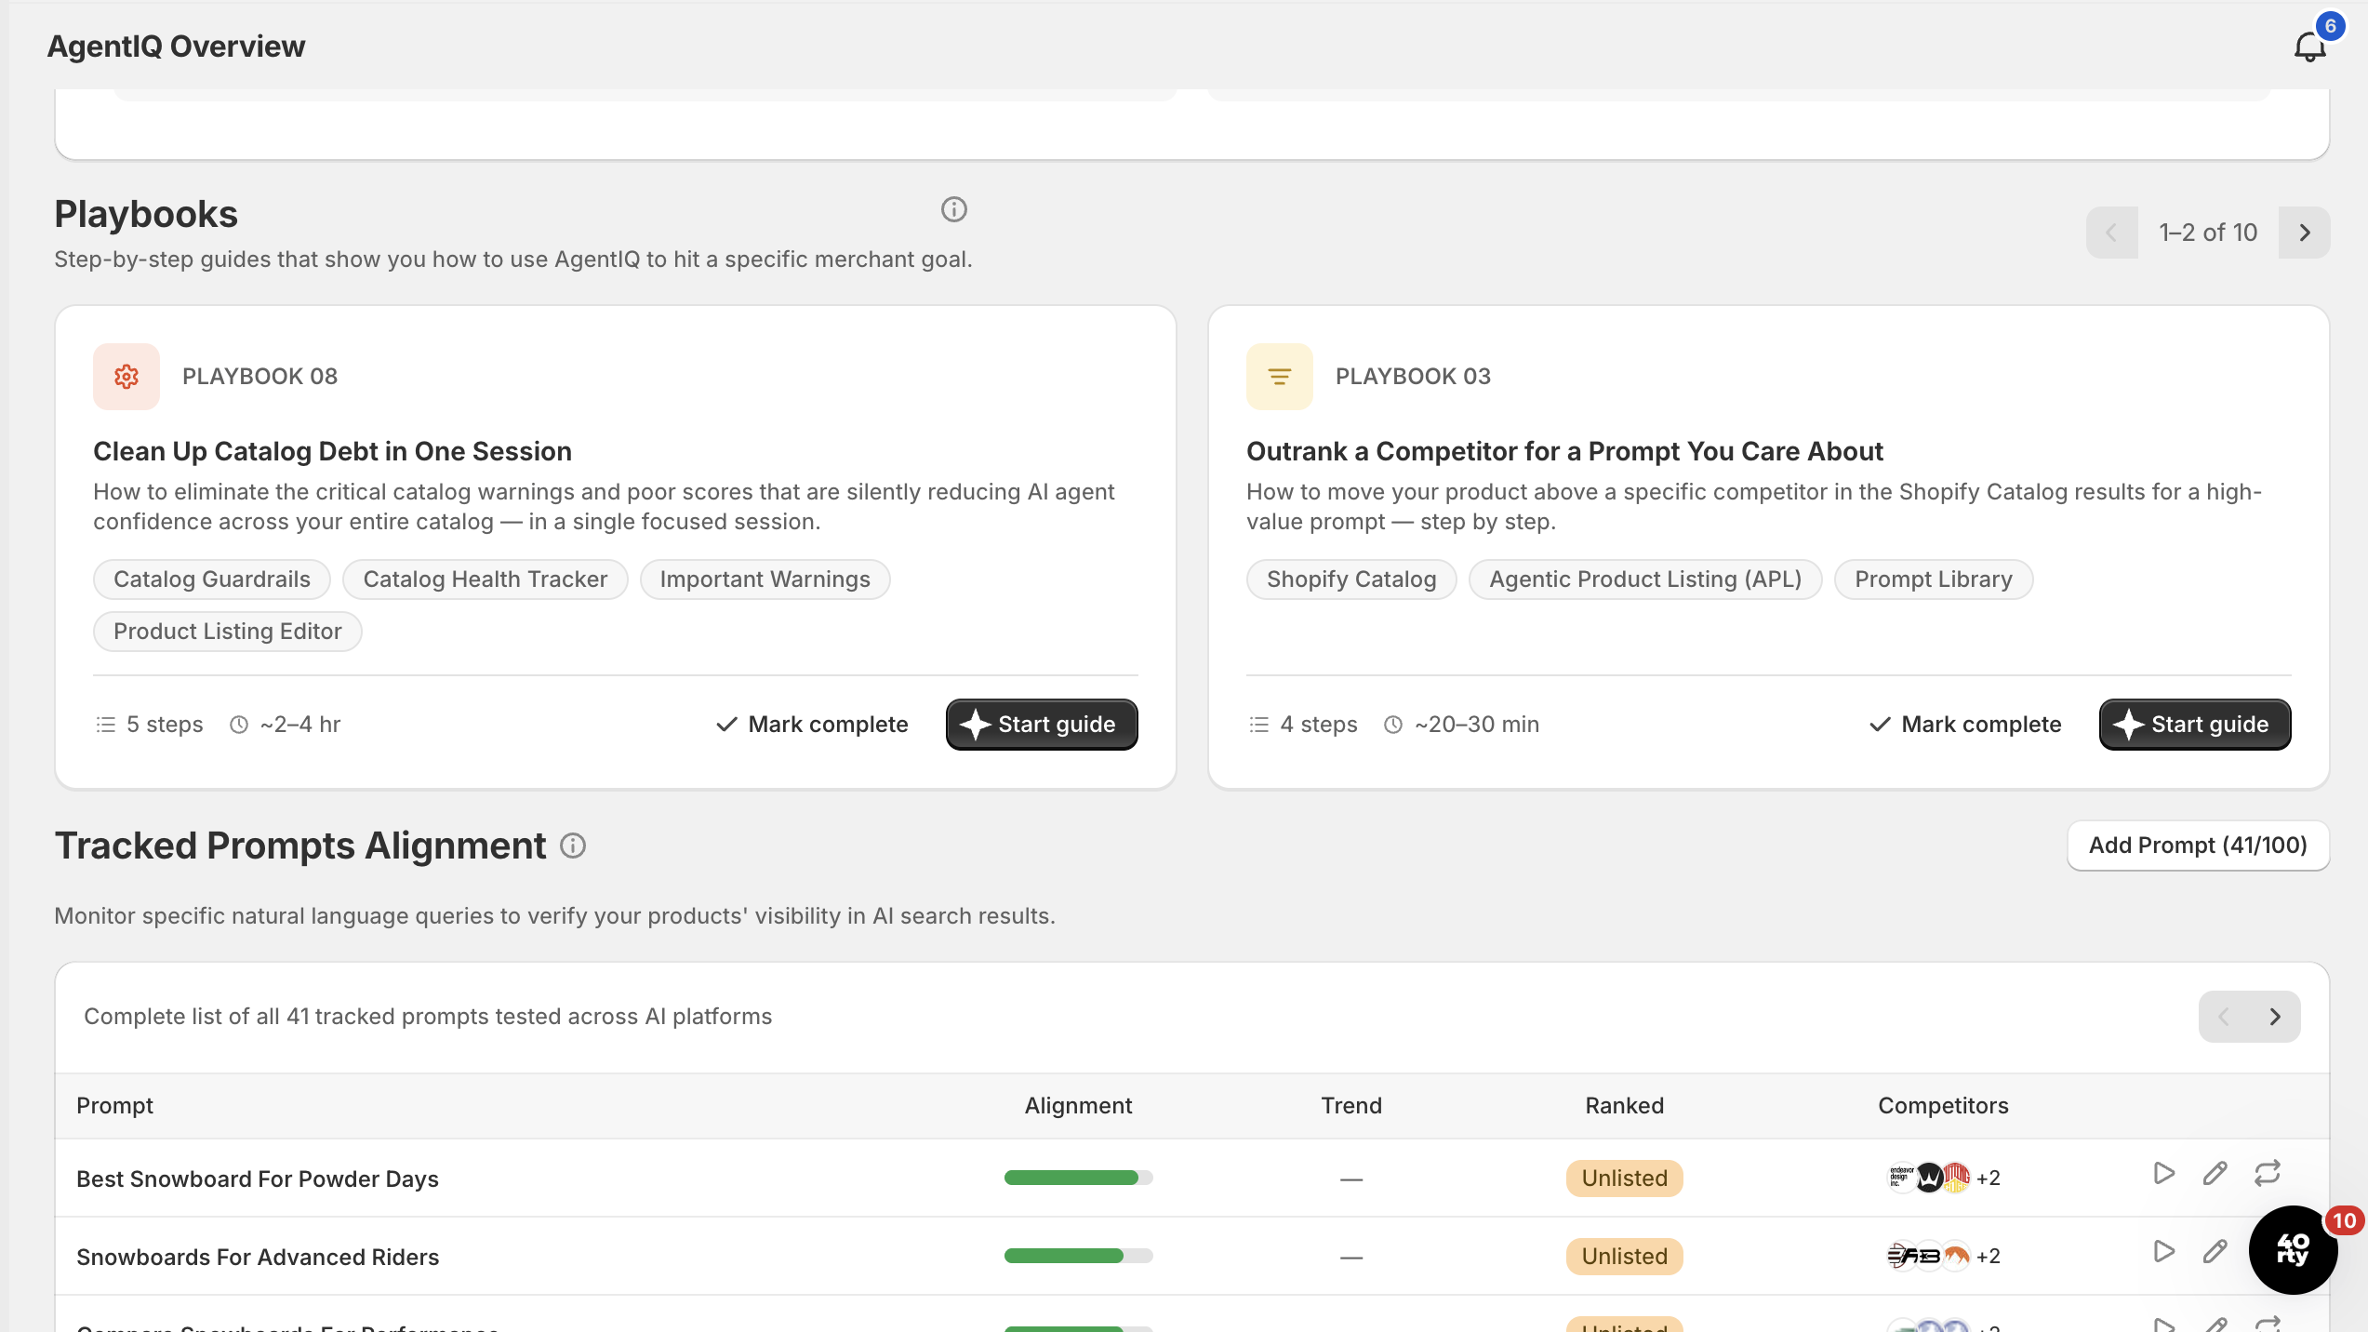Viewport: 2368px width, 1332px height.
Task: Click the +2 competitors count for Advanced Riders
Action: tap(1989, 1257)
